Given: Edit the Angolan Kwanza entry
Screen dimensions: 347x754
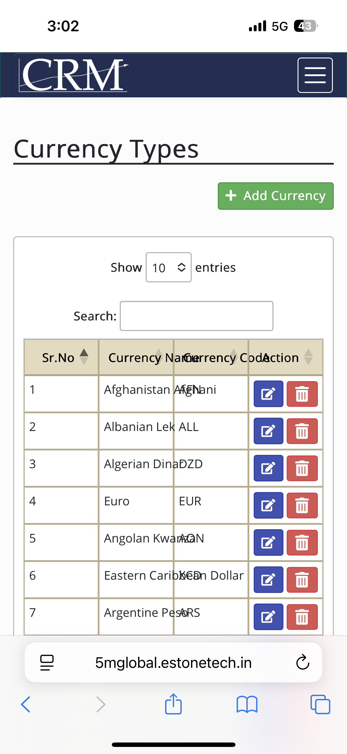Looking at the screenshot, I should 268,542.
